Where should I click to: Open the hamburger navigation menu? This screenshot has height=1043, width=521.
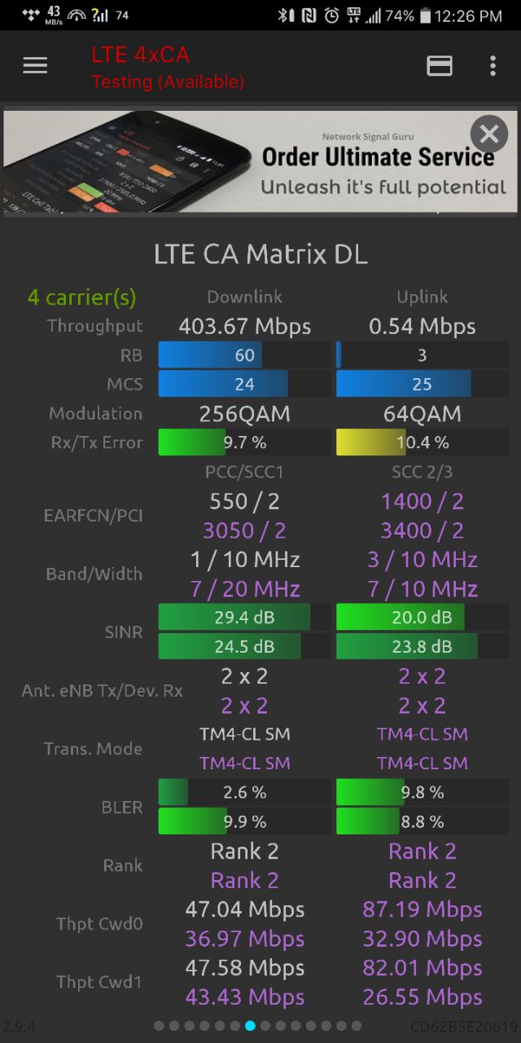click(x=35, y=66)
